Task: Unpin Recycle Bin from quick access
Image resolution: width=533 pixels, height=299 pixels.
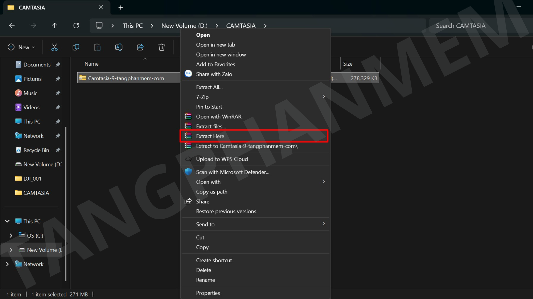Action: tap(58, 150)
